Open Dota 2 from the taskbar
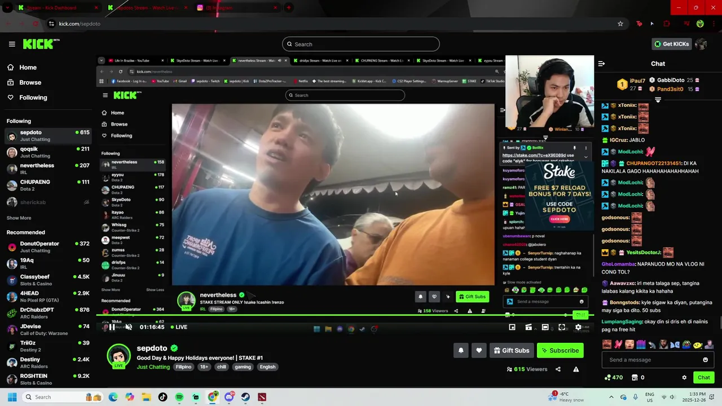 click(262, 397)
